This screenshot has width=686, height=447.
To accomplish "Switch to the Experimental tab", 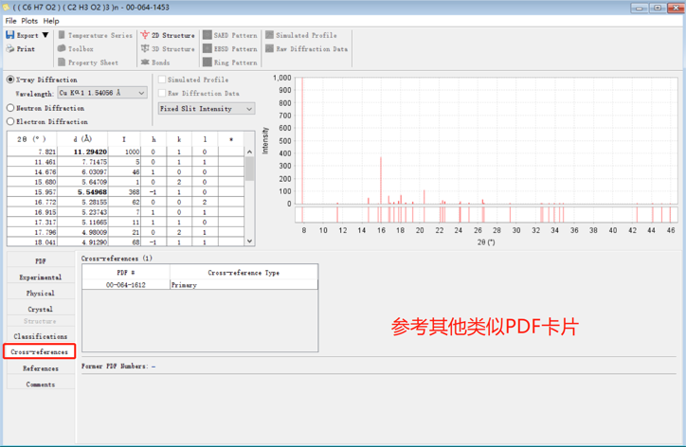I will [41, 277].
